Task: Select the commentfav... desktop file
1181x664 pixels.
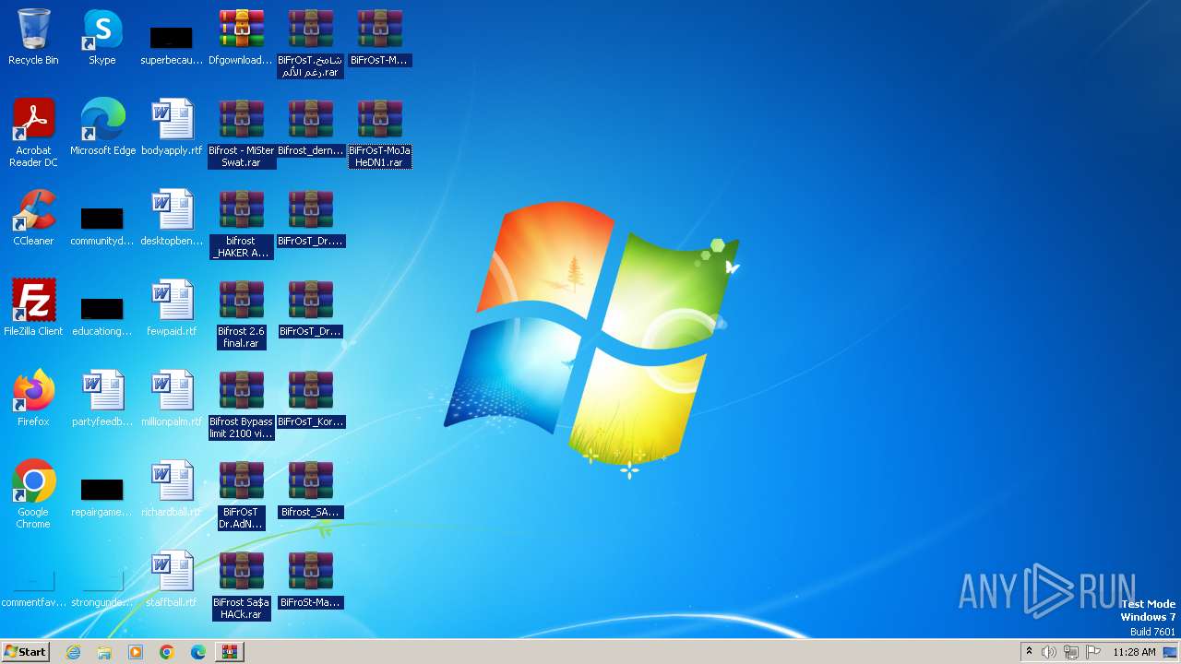Action: (x=33, y=590)
